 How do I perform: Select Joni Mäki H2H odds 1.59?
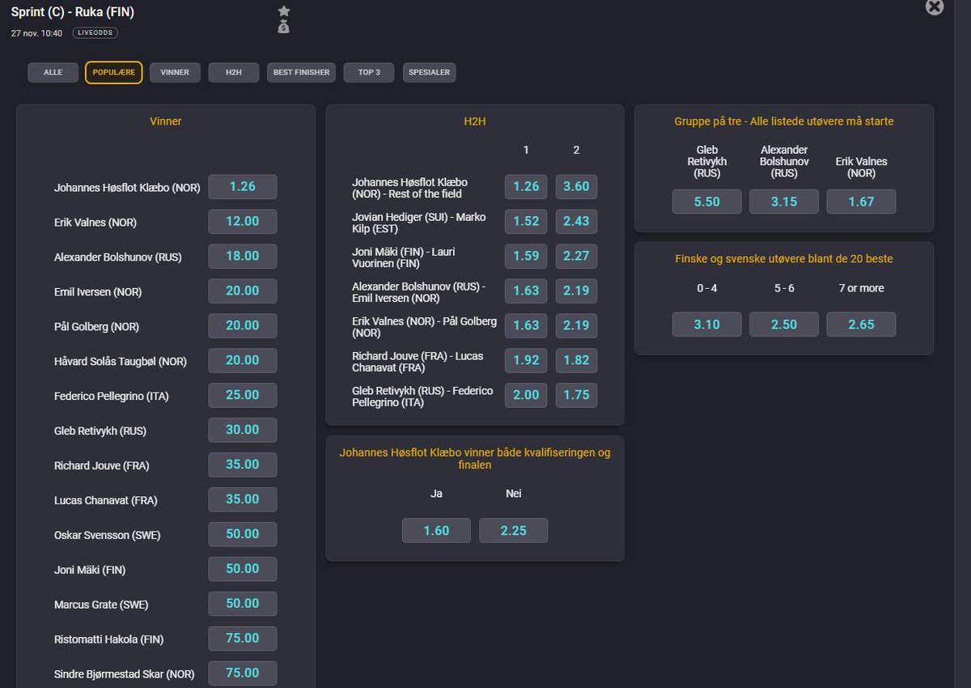click(526, 257)
